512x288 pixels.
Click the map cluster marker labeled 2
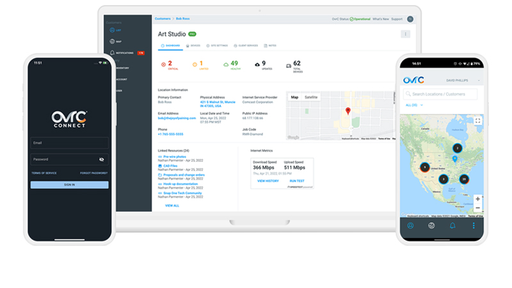458,148
